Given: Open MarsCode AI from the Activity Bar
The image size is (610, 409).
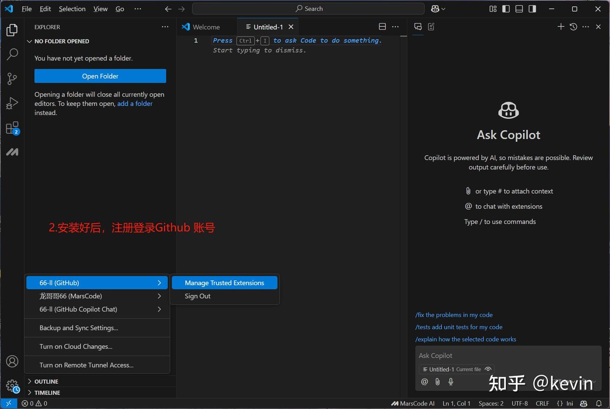Looking at the screenshot, I should coord(12,152).
